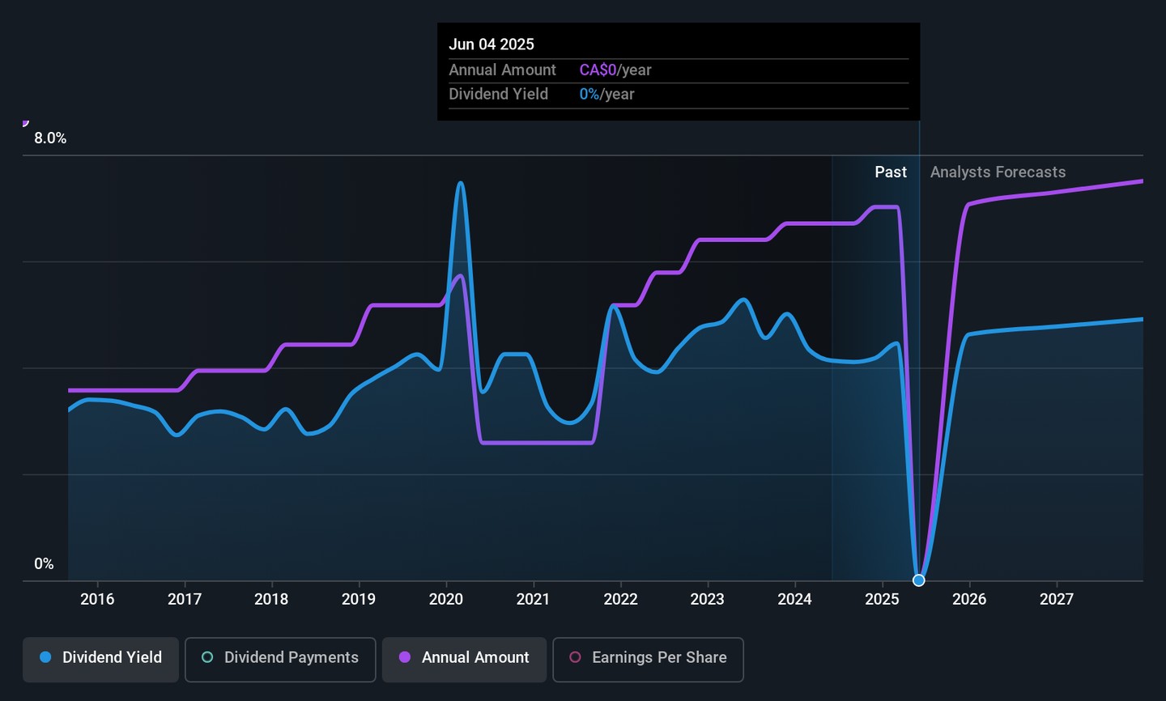Click the 2027 label on the x-axis
Viewport: 1166px width, 701px height.
pyautogui.click(x=1056, y=599)
